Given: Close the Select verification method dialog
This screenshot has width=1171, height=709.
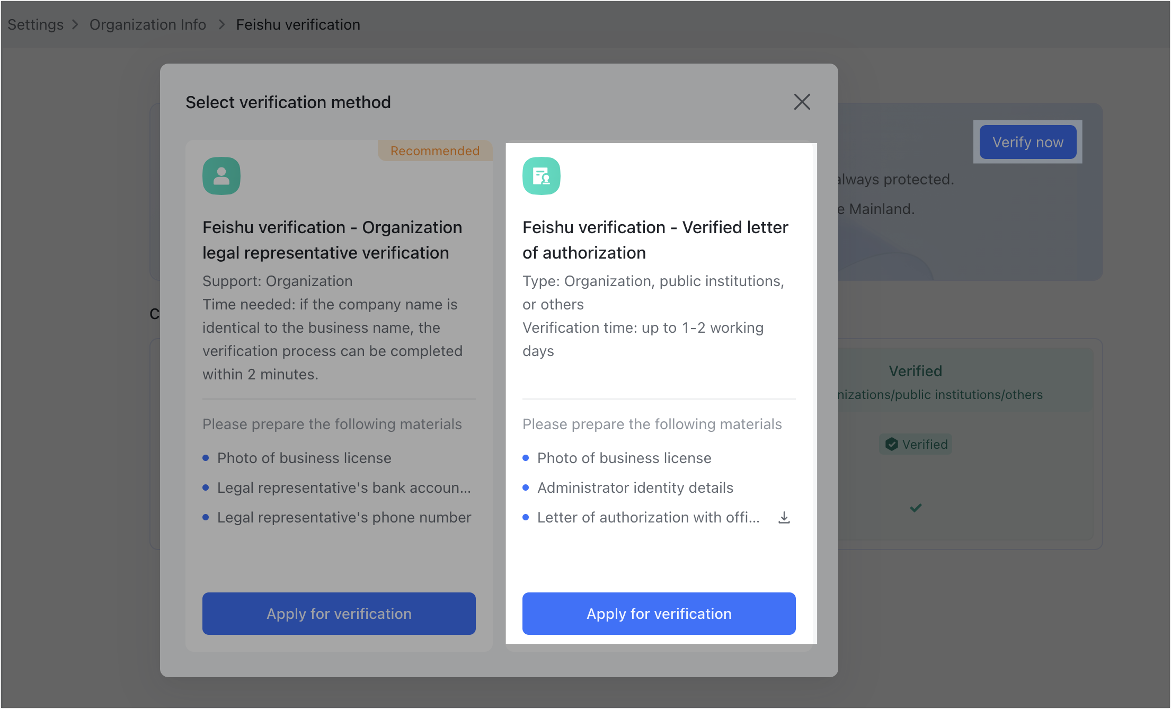Looking at the screenshot, I should [x=802, y=102].
